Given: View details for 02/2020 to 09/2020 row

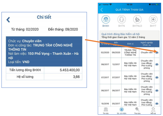Looking at the screenshot, I should click(157, 53).
